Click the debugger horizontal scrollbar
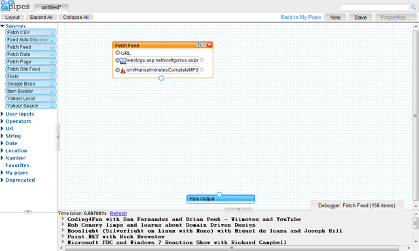 (x=232, y=248)
